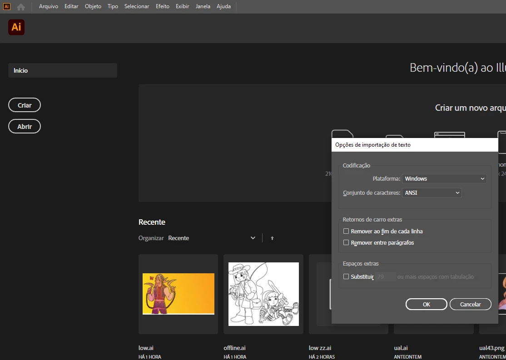Click the small Ai icon in the title bar
This screenshot has height=360, width=506.
pyautogui.click(x=6, y=6)
